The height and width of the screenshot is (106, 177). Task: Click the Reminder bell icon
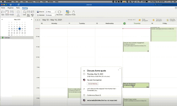pos(38,15)
